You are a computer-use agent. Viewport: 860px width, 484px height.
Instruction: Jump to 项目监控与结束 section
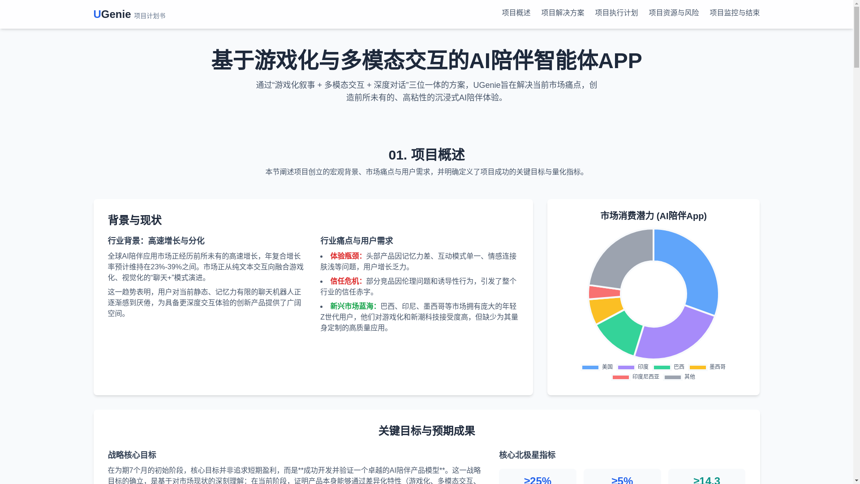pyautogui.click(x=735, y=13)
